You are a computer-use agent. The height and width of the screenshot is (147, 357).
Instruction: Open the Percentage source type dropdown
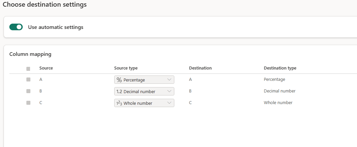[x=144, y=79]
